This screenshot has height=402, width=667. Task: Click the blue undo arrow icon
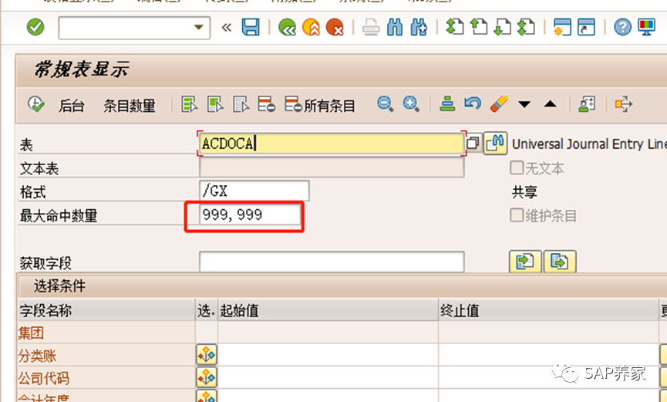(x=473, y=103)
